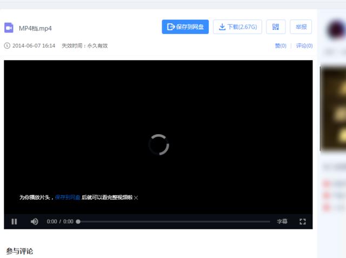346x258 pixels.
Task: Click the progress bar handle at the start
Action: [78, 221]
